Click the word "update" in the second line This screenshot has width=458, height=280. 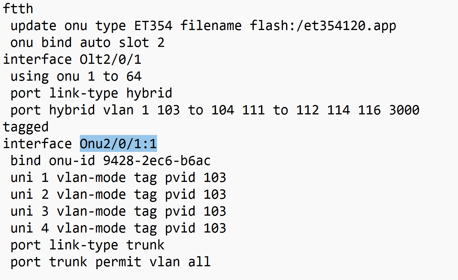[33, 26]
